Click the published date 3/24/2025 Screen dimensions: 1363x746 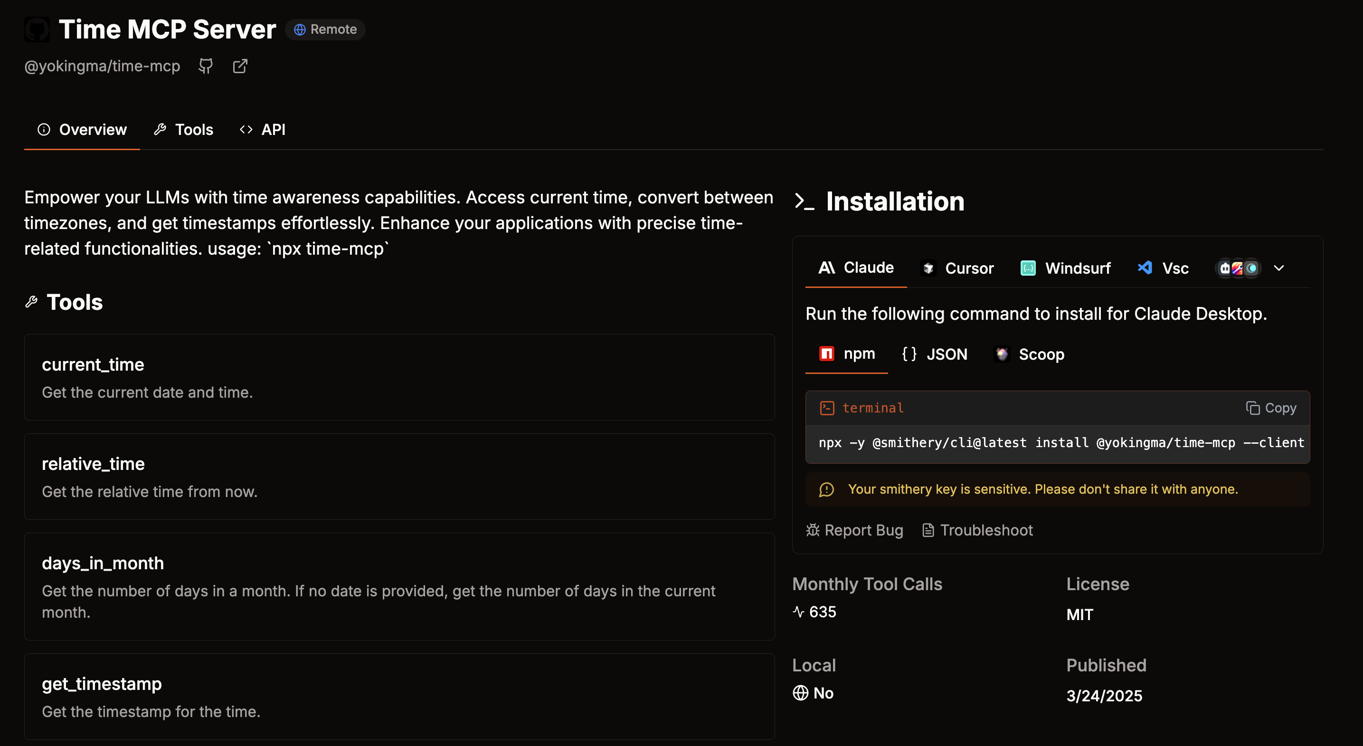click(1104, 696)
